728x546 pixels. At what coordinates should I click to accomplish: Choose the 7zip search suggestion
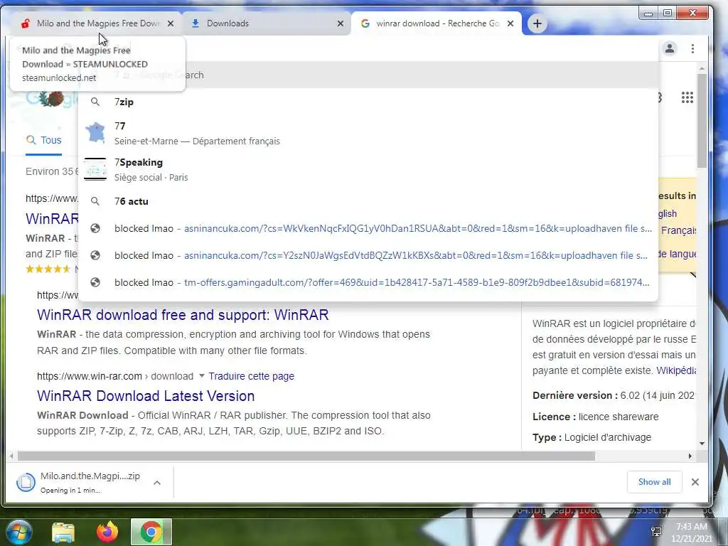tap(368, 102)
